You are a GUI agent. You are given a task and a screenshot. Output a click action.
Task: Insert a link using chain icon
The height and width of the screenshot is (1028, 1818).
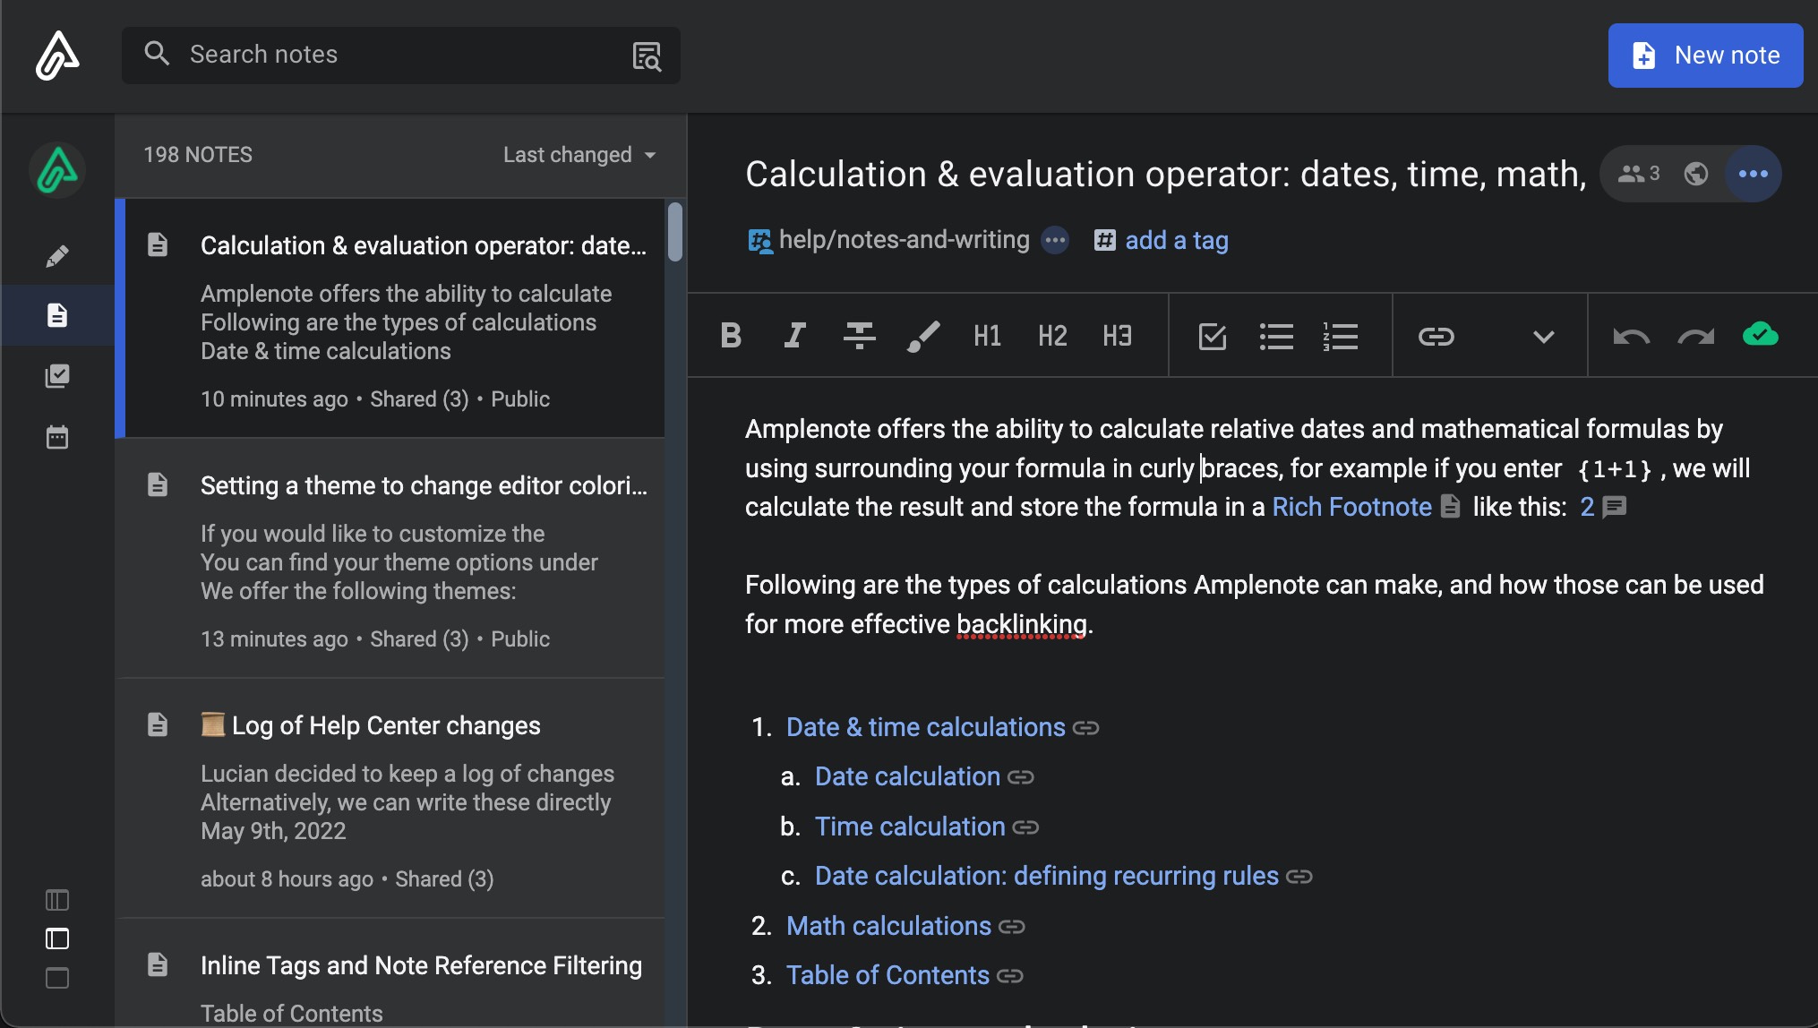tap(1436, 336)
